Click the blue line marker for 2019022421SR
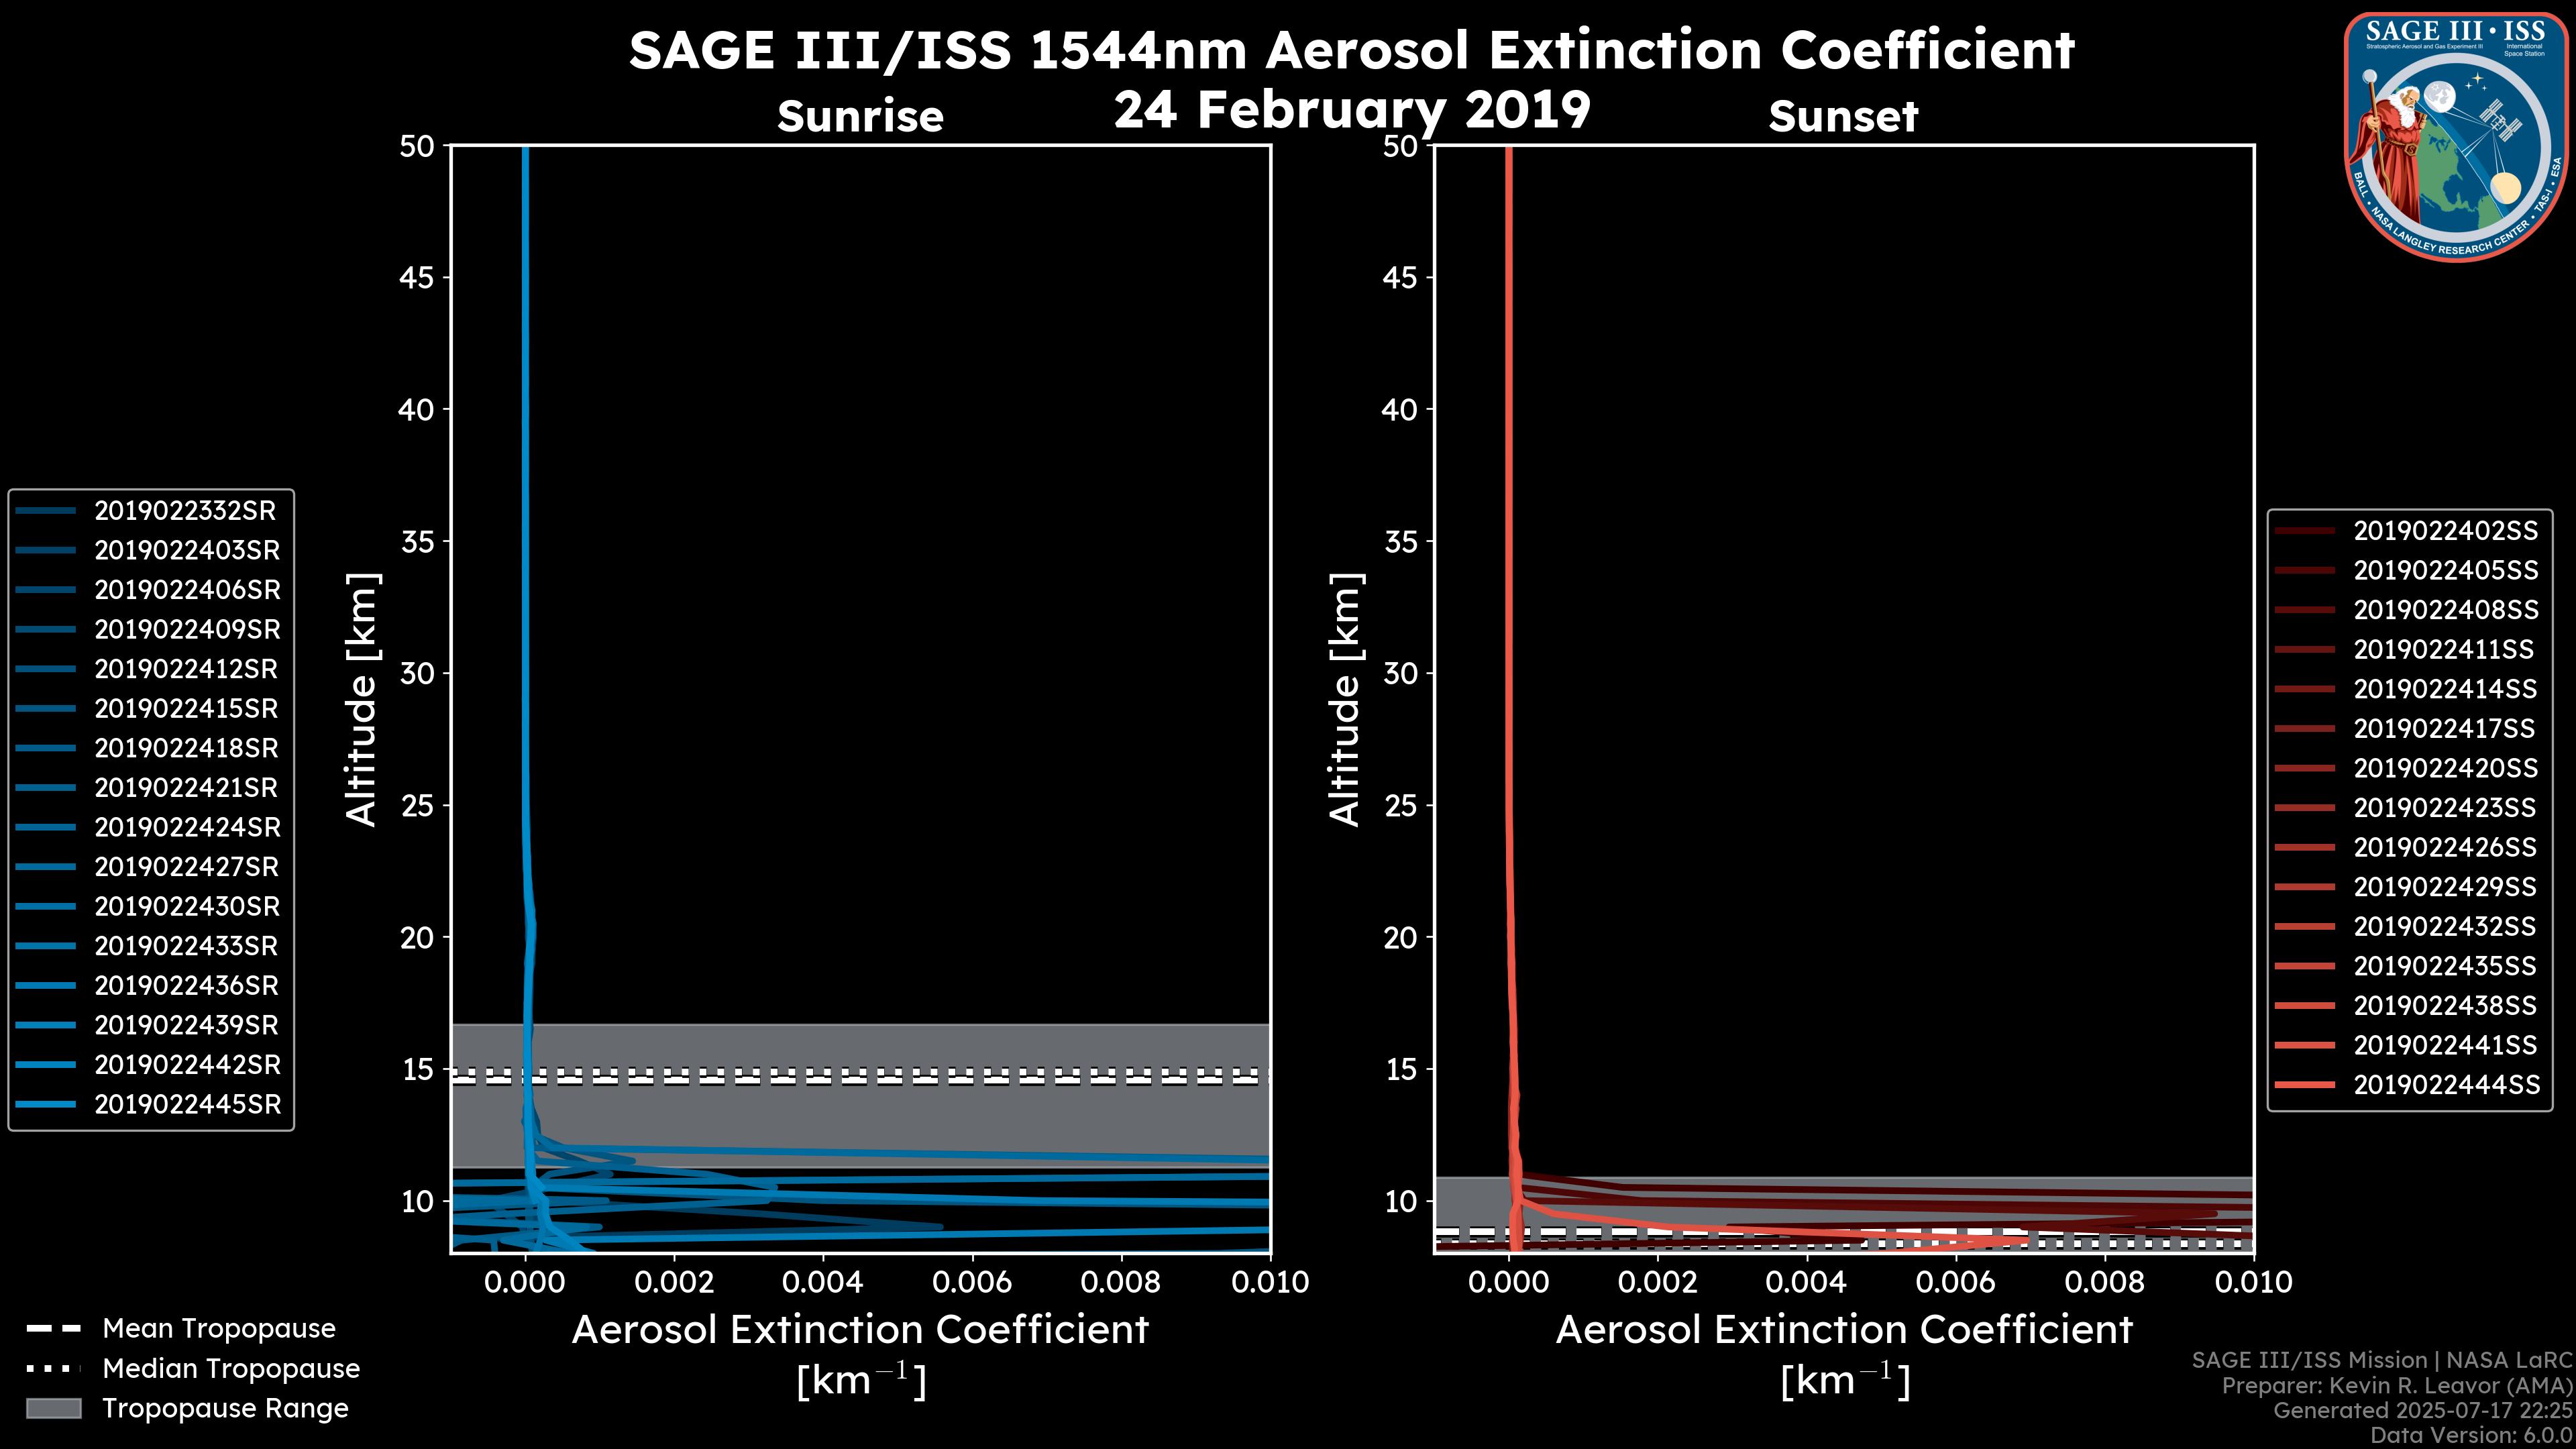The image size is (2576, 1449). click(x=46, y=788)
